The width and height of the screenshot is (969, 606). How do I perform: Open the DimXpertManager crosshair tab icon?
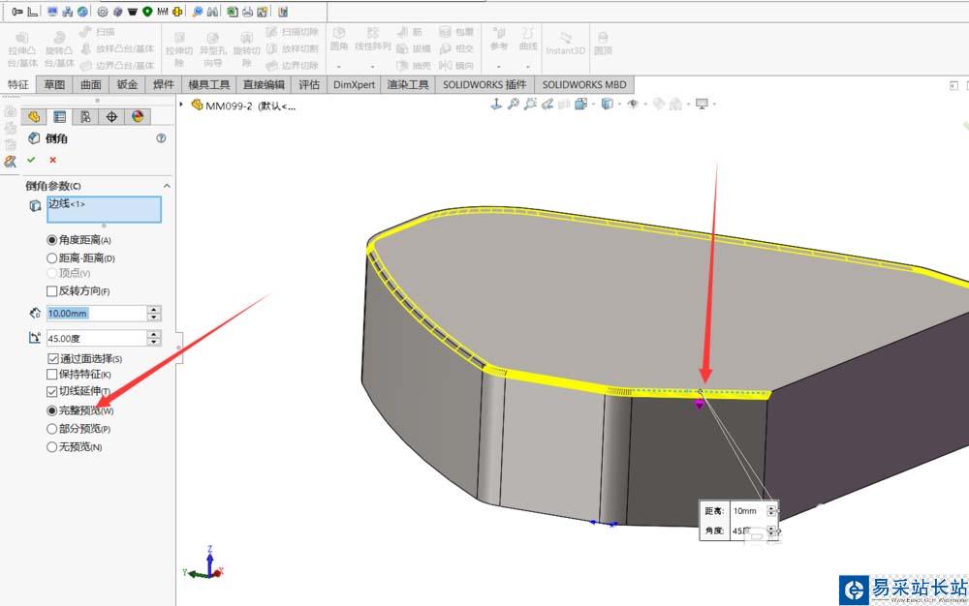tap(111, 116)
